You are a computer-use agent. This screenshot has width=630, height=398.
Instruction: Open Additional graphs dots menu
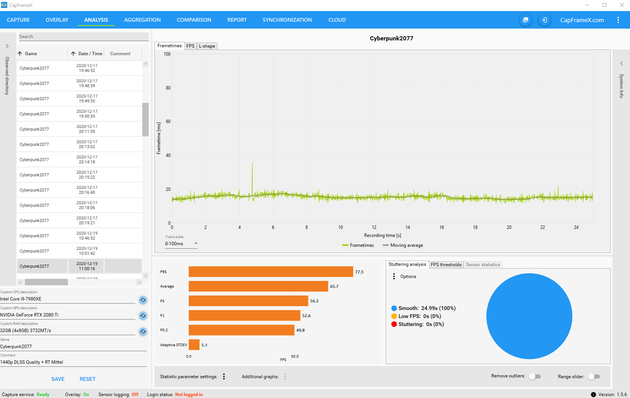pyautogui.click(x=285, y=376)
